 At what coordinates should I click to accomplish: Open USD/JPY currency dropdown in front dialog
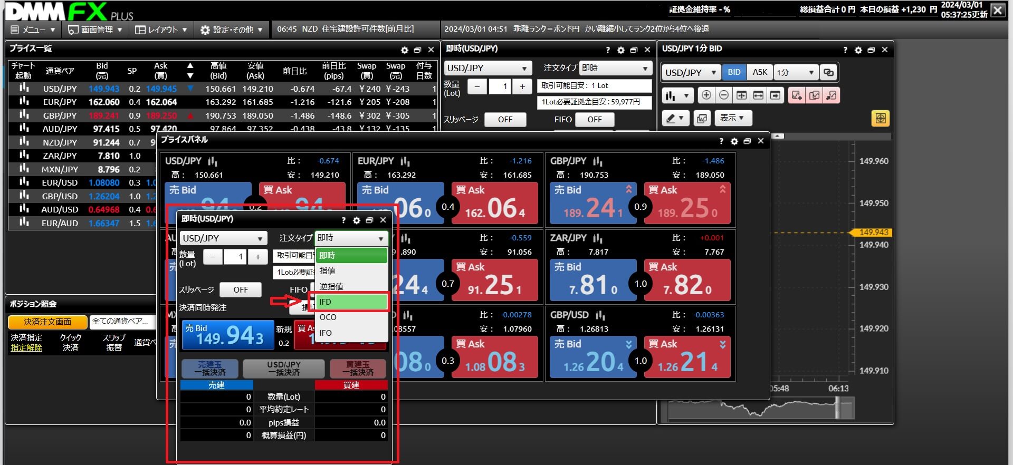(223, 239)
